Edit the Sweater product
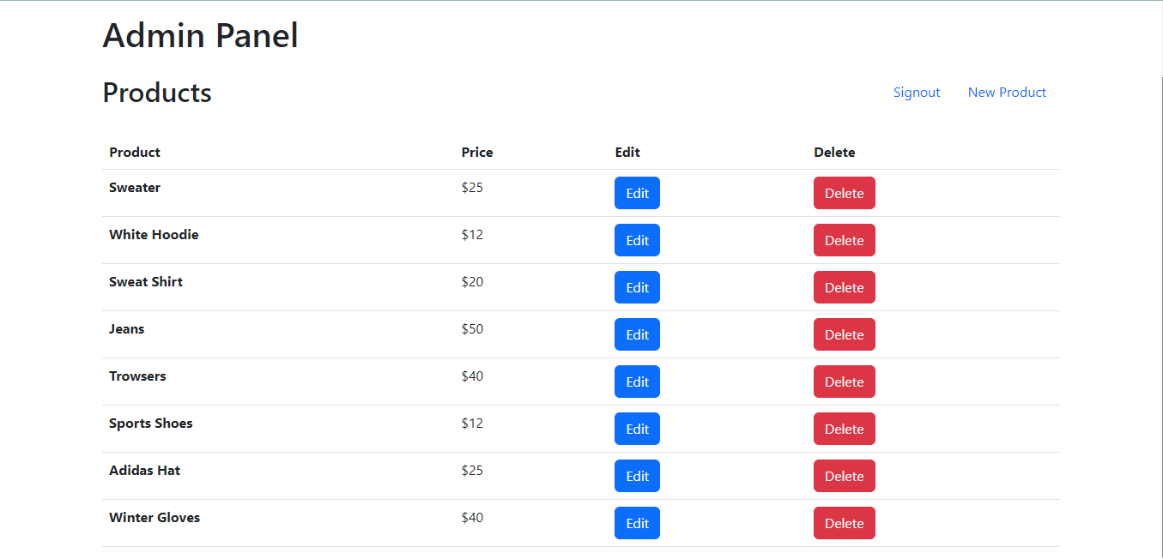The height and width of the screenshot is (559, 1163). point(637,193)
